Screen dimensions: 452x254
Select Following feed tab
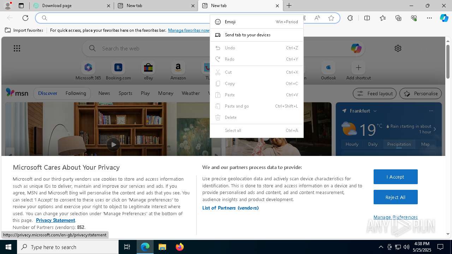click(76, 93)
